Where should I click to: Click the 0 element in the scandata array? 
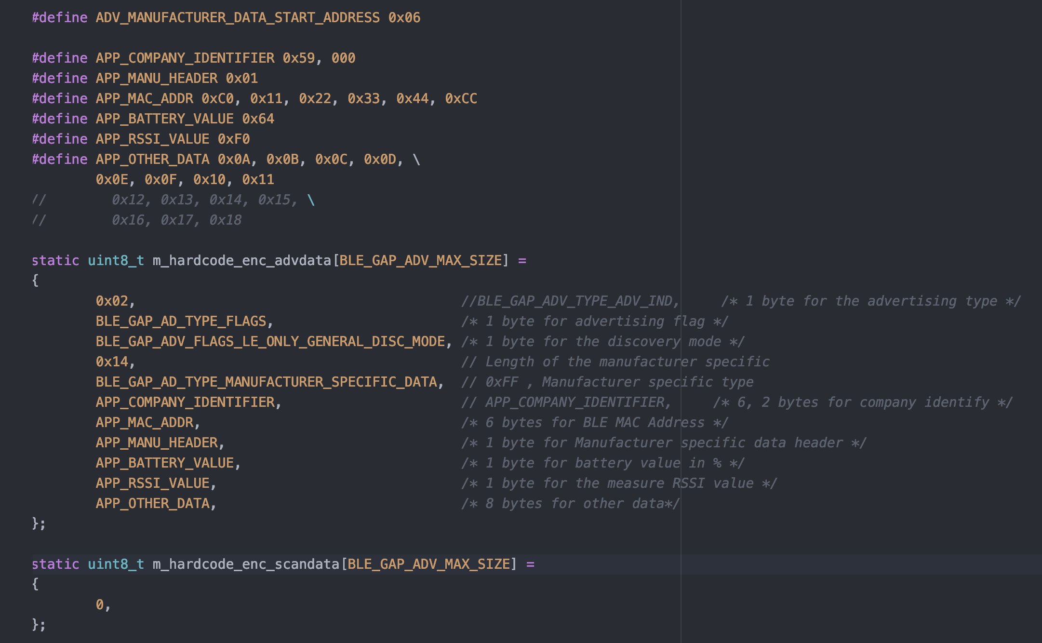click(100, 605)
